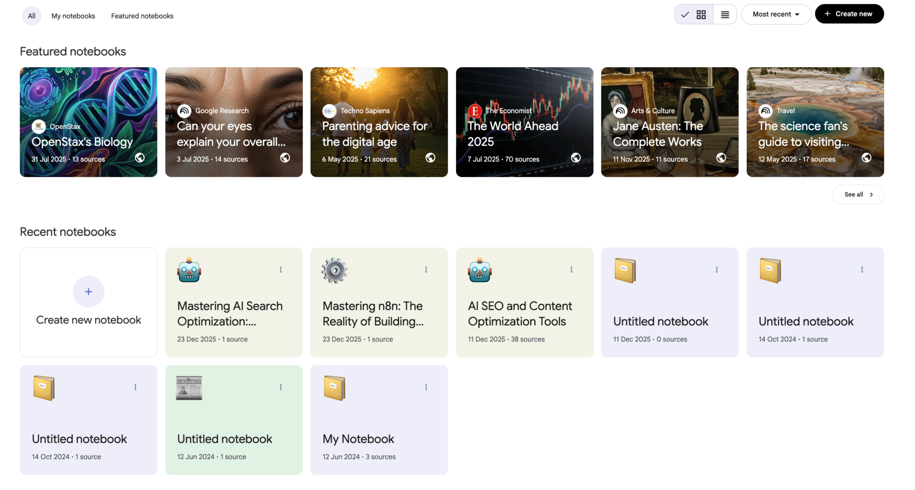Switch to list view layout
Image resolution: width=915 pixels, height=490 pixels.
(x=725, y=14)
